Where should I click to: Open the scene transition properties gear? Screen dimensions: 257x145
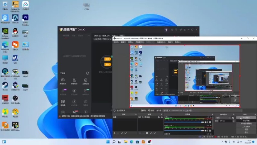pyautogui.click(x=233, y=118)
